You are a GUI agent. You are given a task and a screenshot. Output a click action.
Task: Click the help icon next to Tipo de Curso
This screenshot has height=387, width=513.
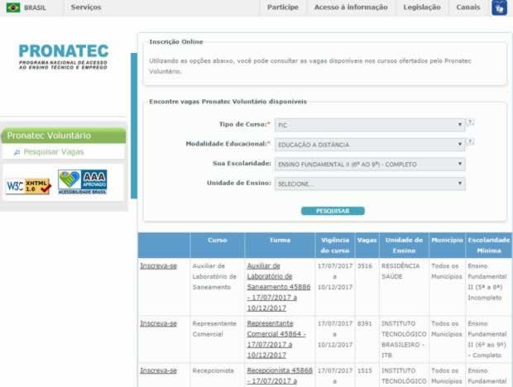(470, 123)
